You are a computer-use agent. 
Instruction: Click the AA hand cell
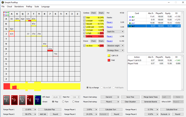12,19
